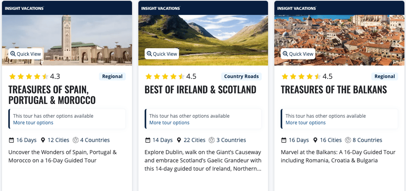Open Treasures of Spain, Portugal & Morocco title
The width and height of the screenshot is (406, 191).
(52, 94)
